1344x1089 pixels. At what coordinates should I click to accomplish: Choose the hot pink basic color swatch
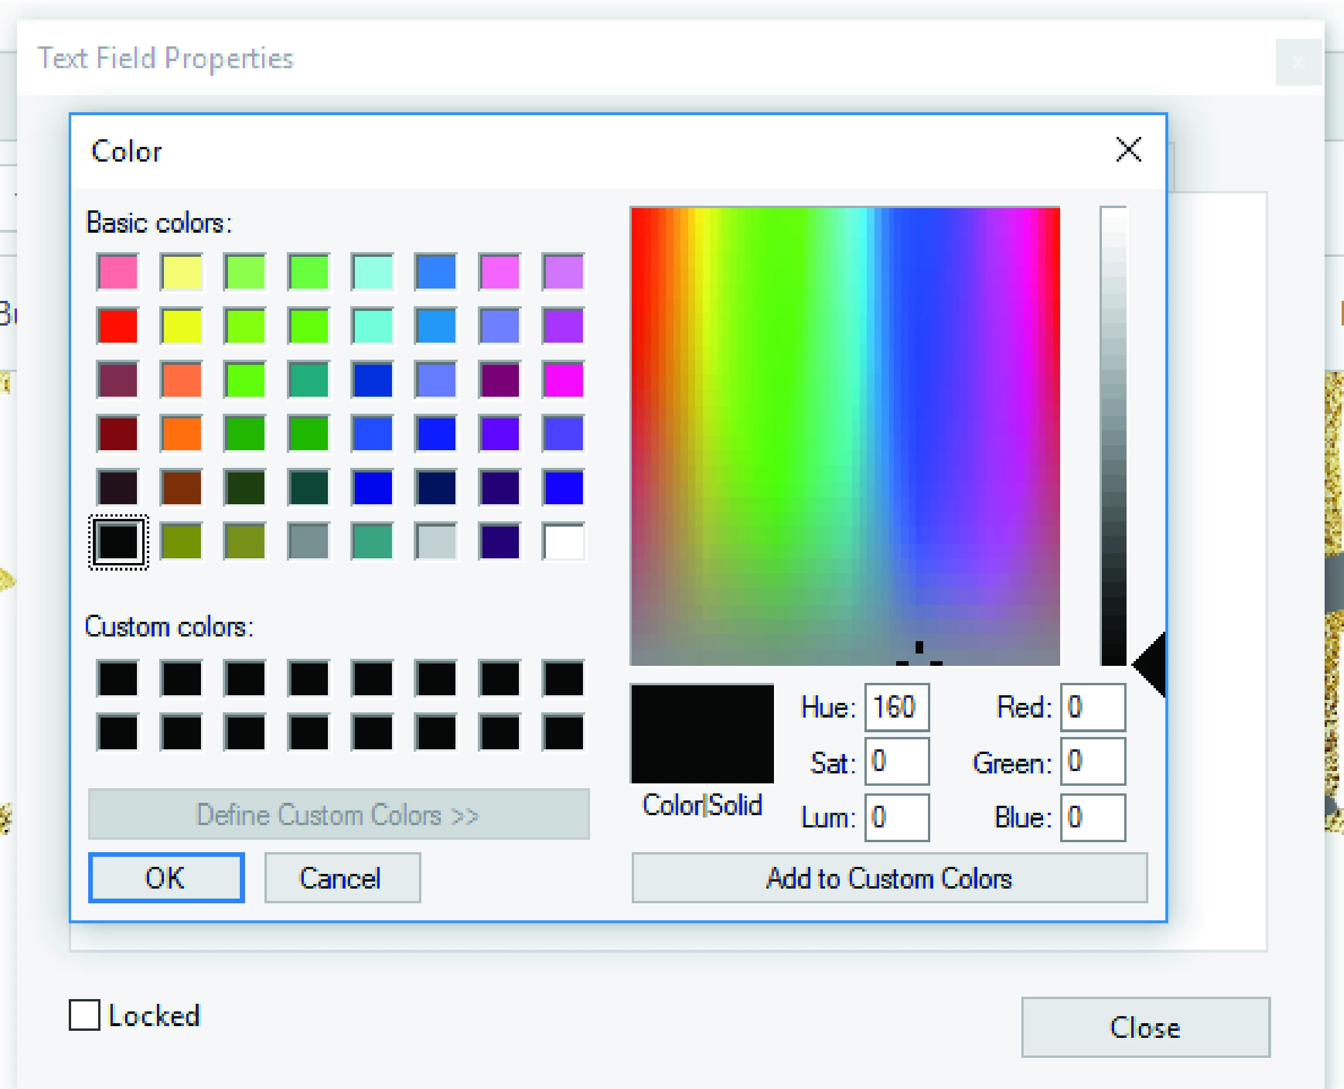118,272
